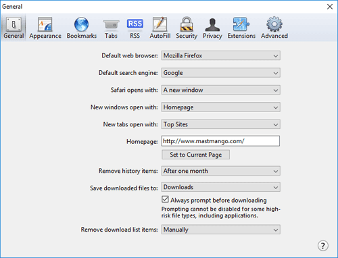
Task: Uncheck Always prompt before downloading
Action: pos(165,199)
